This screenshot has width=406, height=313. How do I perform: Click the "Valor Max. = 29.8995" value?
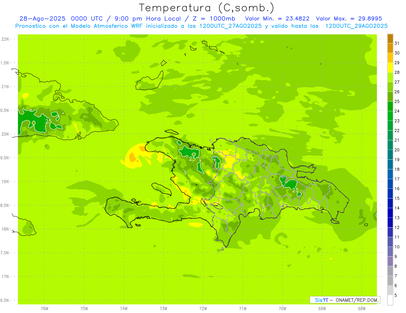click(x=349, y=19)
